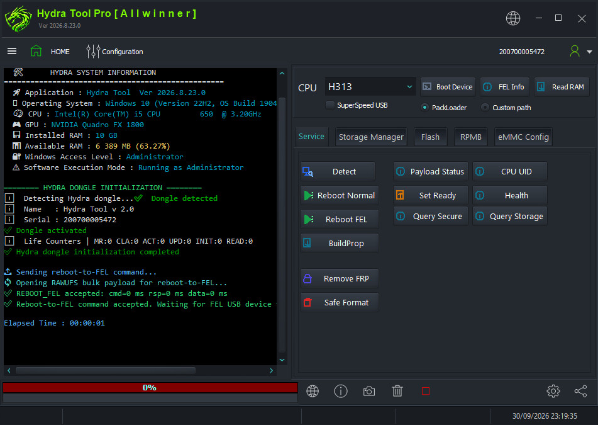Open the Configuration sliders icon
Viewport: 598px width, 425px height.
(93, 51)
